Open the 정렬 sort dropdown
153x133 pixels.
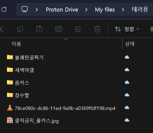127,29
